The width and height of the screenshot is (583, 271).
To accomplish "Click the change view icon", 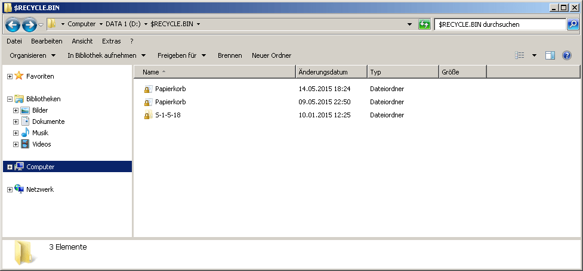I will click(x=520, y=55).
